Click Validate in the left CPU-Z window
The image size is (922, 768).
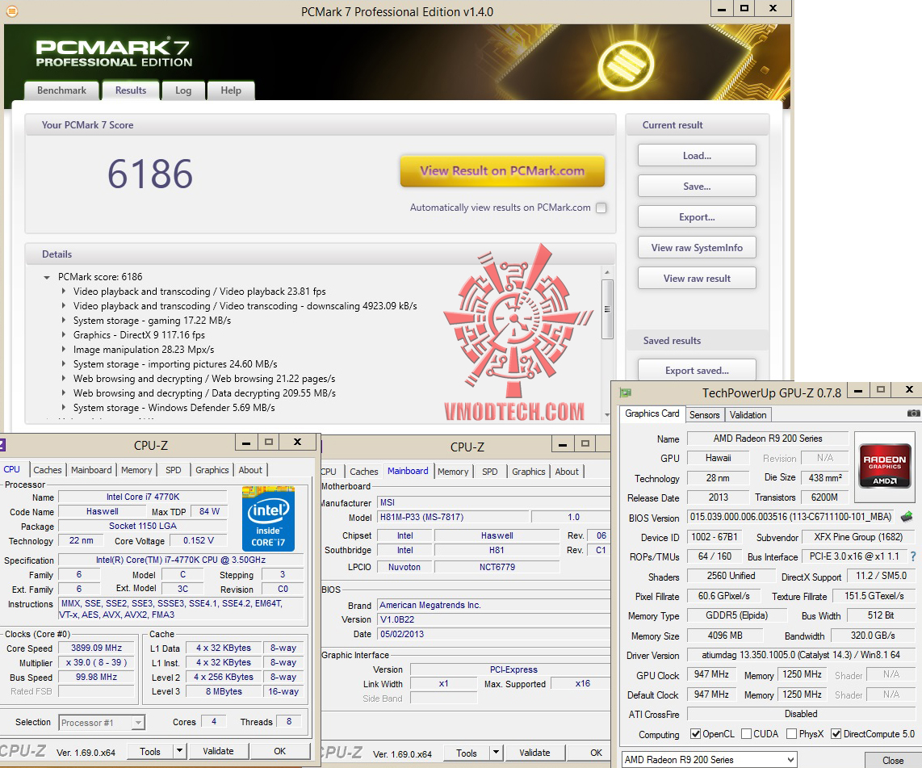pos(218,751)
